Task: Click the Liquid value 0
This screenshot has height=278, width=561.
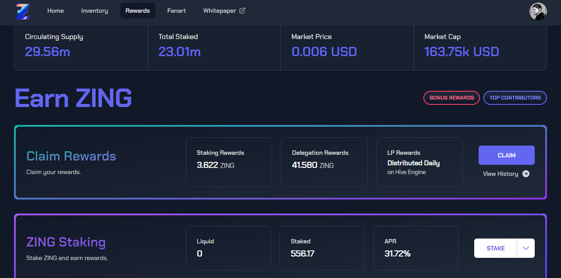Action: 199,253
